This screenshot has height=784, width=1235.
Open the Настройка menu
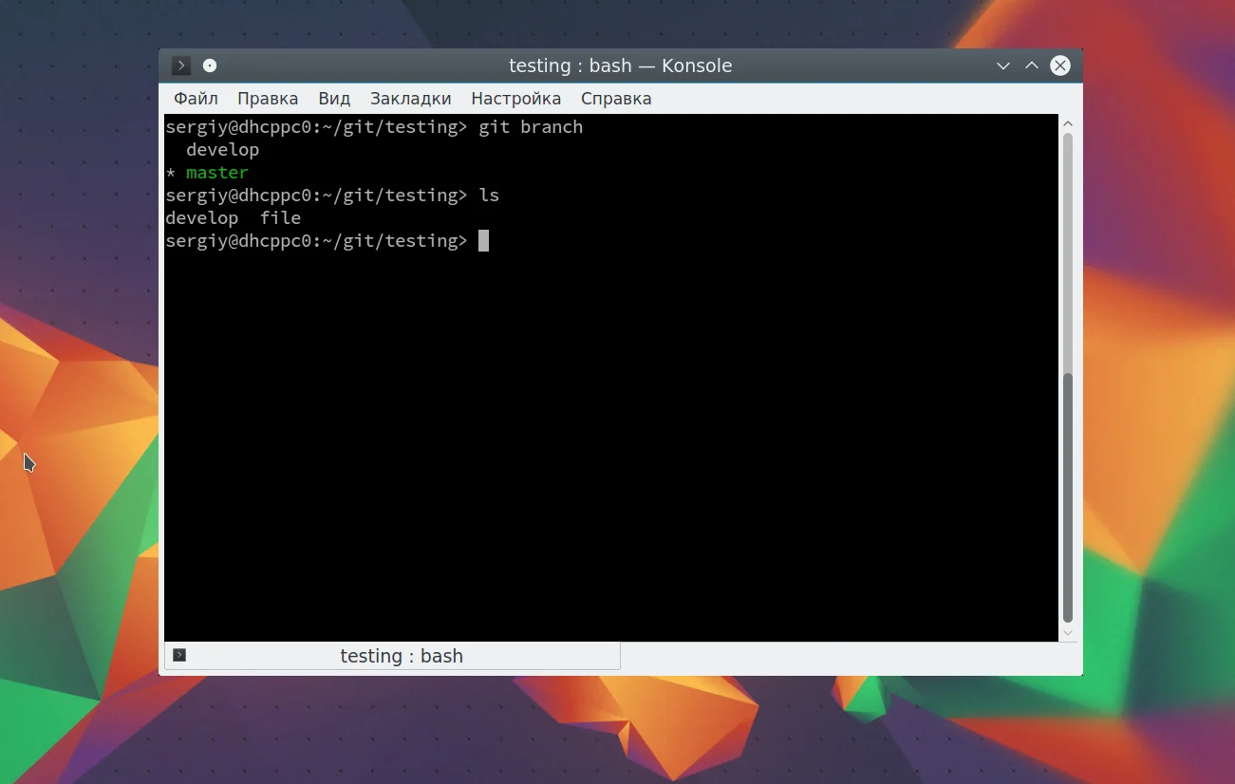click(x=516, y=99)
